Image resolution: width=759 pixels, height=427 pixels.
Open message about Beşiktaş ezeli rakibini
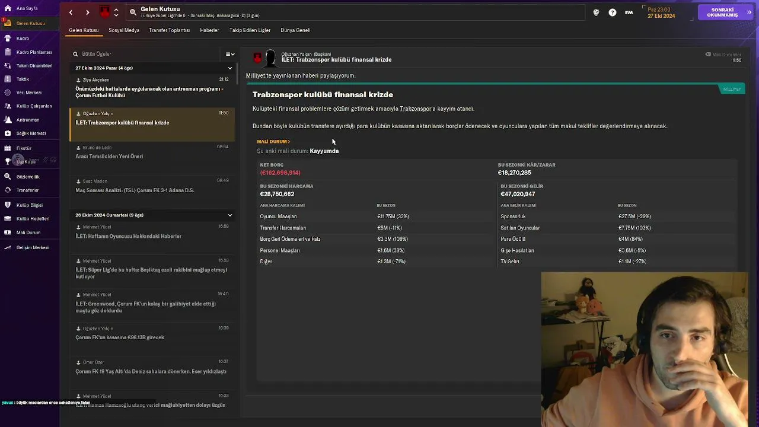point(152,272)
